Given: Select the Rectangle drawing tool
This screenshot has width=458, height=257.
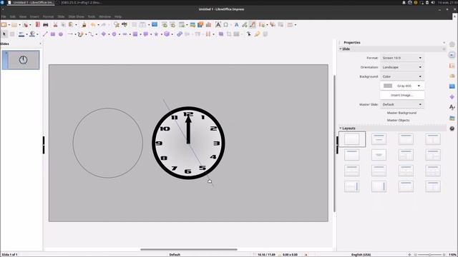Looking at the screenshot, I should pyautogui.click(x=53, y=34).
